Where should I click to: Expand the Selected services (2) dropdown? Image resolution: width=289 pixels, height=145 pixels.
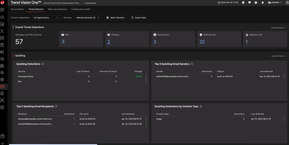pyautogui.click(x=87, y=18)
